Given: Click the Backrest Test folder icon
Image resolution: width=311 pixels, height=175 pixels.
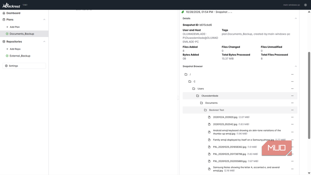Looking at the screenshot, I should pyautogui.click(x=205, y=110).
